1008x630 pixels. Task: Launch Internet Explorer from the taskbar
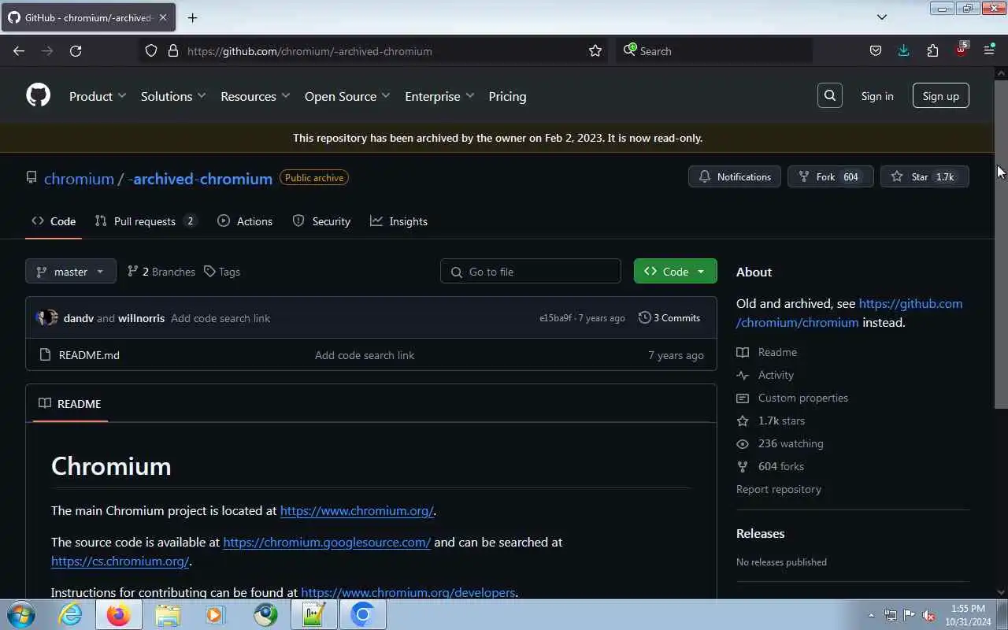tap(71, 614)
